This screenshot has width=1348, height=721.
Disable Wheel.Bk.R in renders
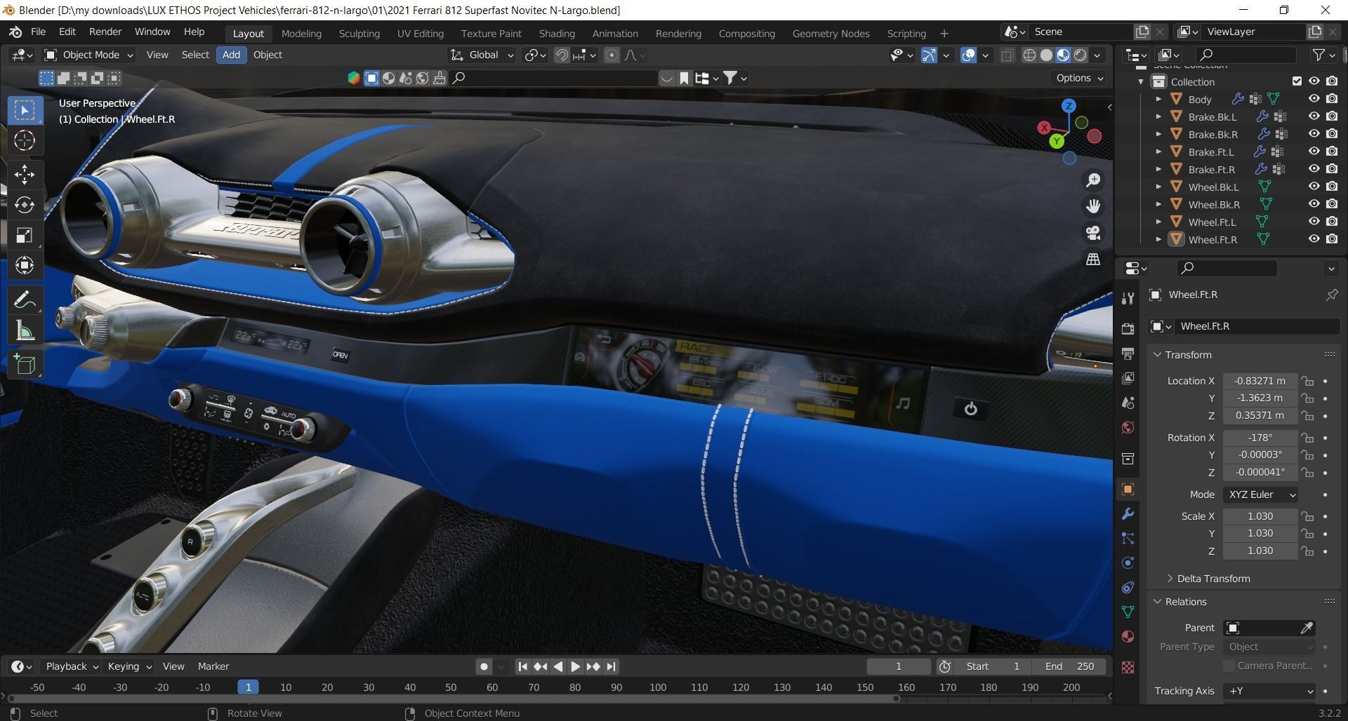(1332, 204)
